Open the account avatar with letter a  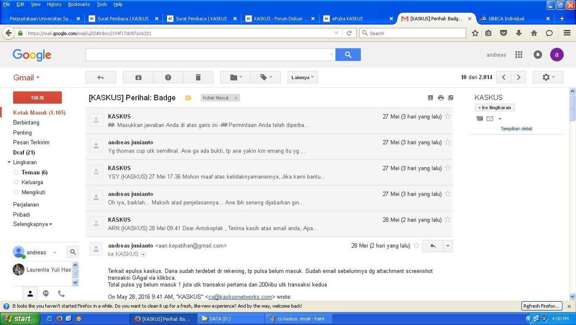(557, 54)
